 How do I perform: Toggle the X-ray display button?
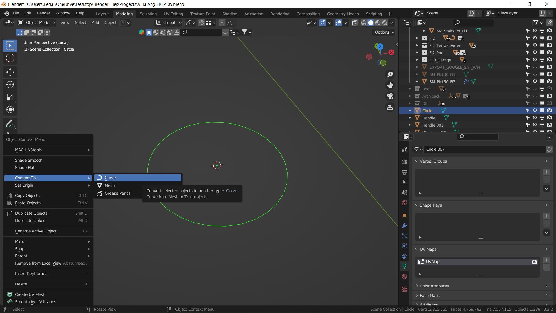coord(355,23)
